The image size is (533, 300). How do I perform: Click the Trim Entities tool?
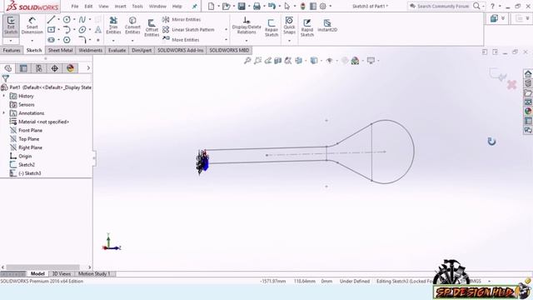tap(113, 26)
